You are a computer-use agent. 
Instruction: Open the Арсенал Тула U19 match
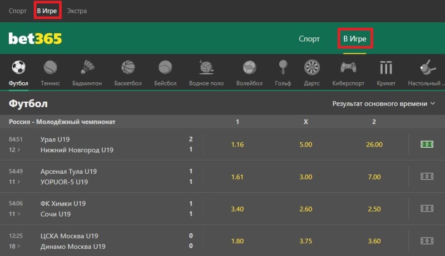69,172
